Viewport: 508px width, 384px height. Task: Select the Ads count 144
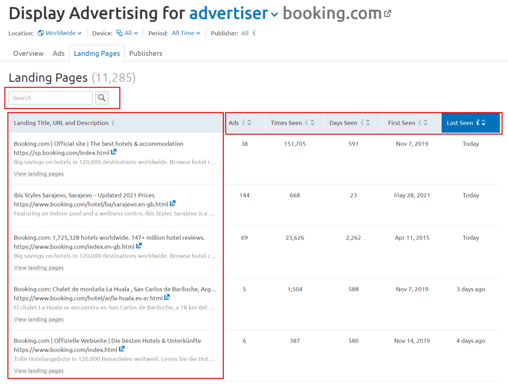[x=244, y=195]
